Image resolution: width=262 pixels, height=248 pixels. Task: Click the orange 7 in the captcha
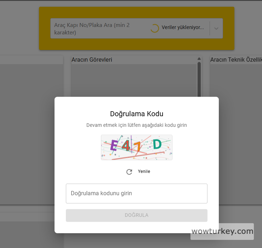click(x=137, y=146)
